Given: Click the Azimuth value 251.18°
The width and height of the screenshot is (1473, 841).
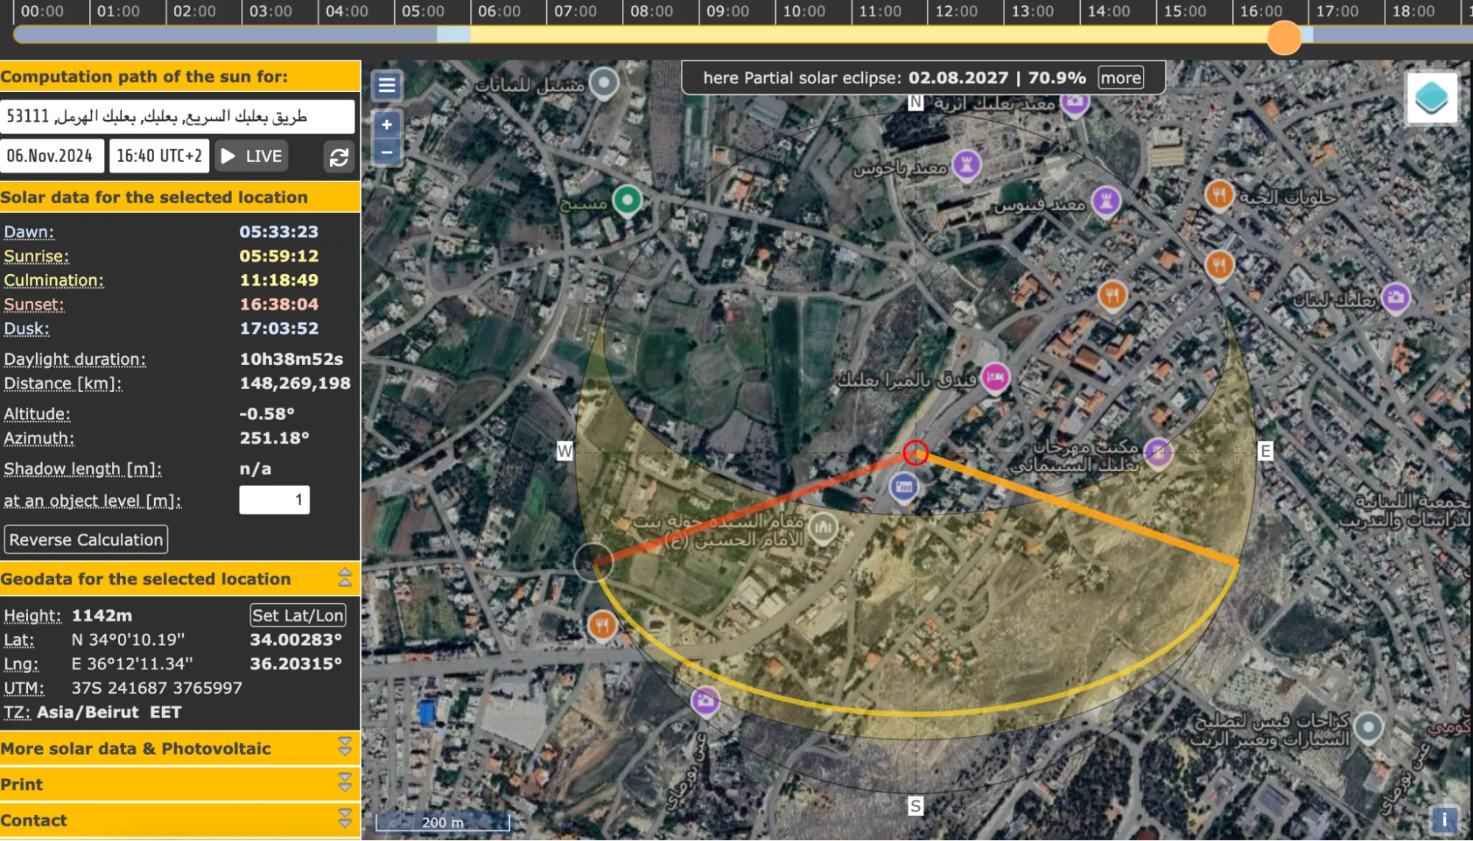Looking at the screenshot, I should coord(274,439).
